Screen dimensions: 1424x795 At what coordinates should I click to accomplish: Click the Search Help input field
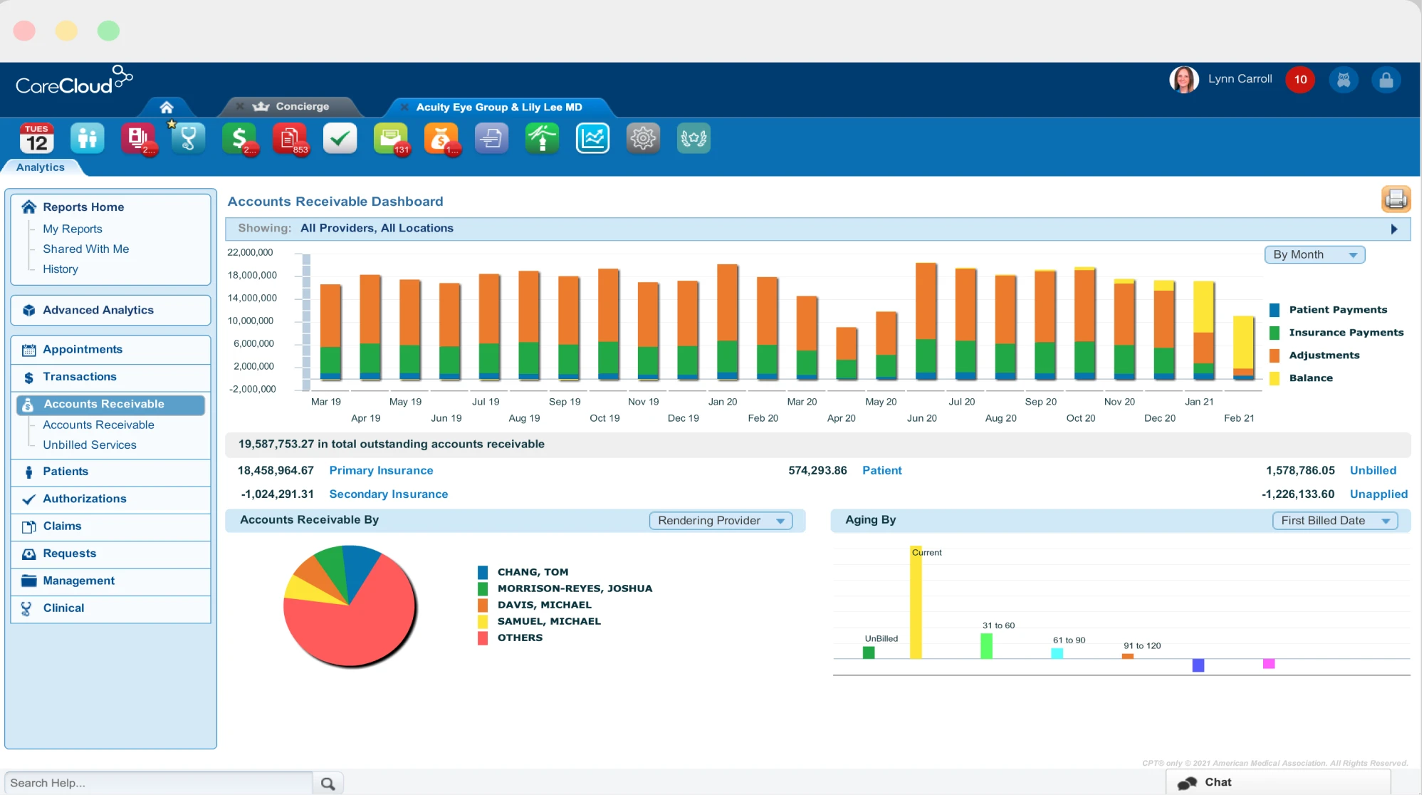click(x=158, y=783)
